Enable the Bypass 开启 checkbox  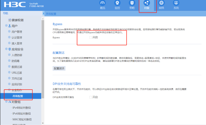point(90,37)
